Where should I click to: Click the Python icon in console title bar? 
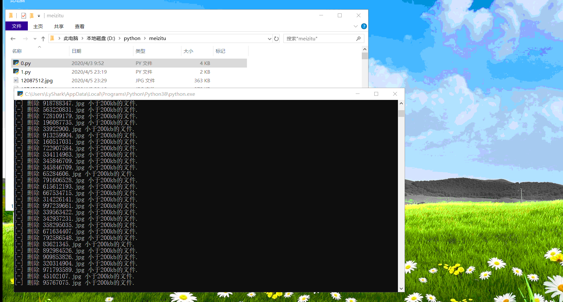tap(20, 94)
